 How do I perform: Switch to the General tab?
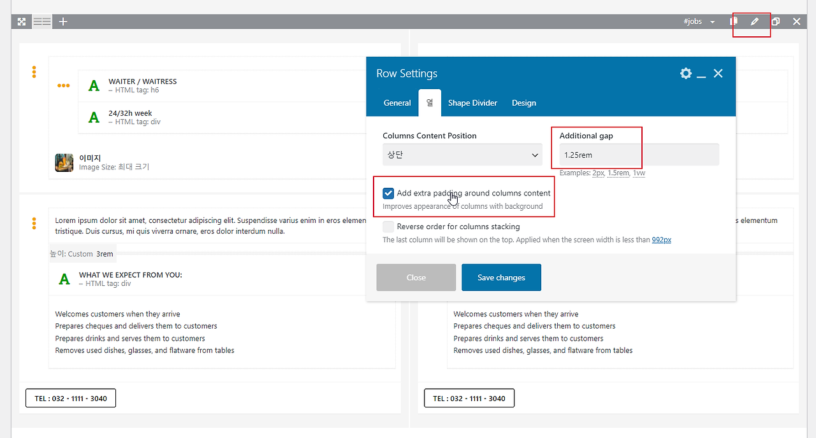(x=397, y=103)
